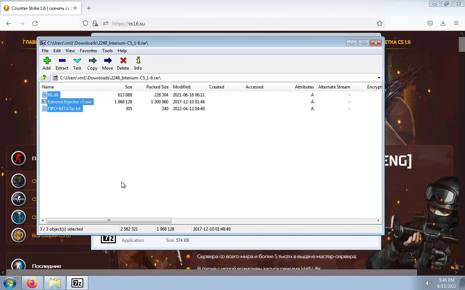Bookmark this page with the star

pos(380,23)
